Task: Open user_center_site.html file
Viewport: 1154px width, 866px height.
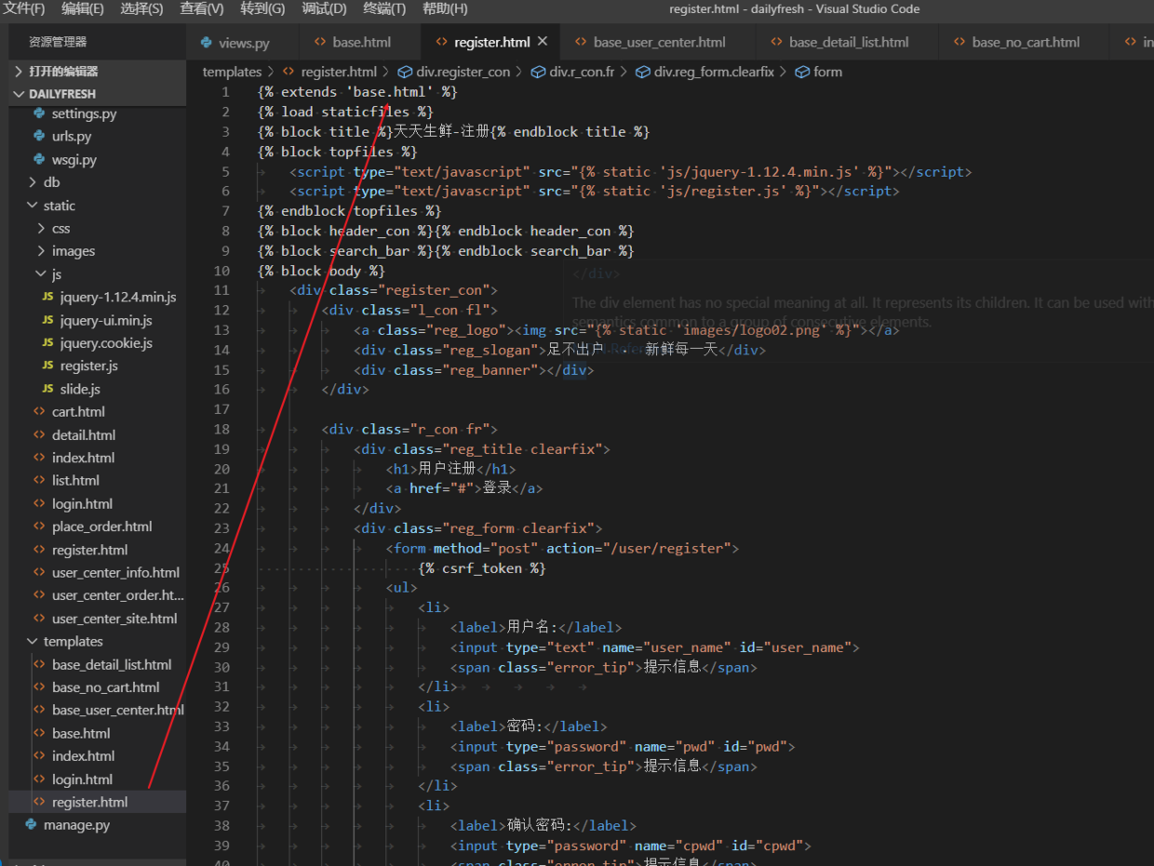Action: (97, 618)
